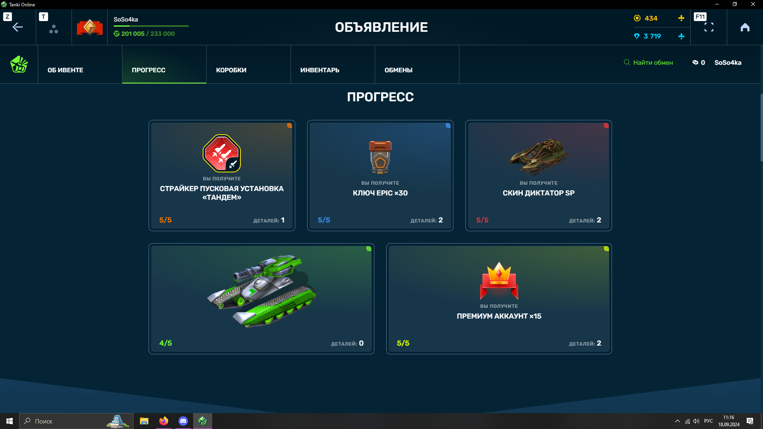Viewport: 763px width, 429px height.
Task: View the green tank reward image
Action: point(261,291)
